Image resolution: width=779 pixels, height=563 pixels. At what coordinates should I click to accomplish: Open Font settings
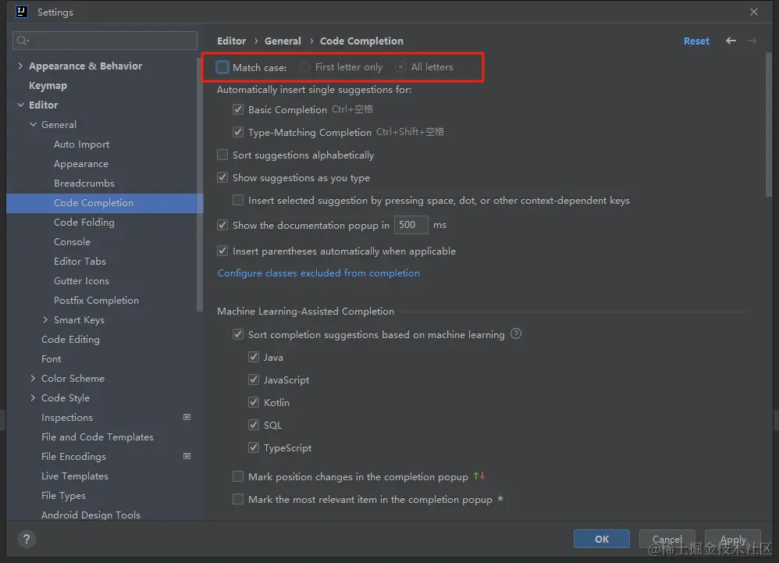pos(52,358)
